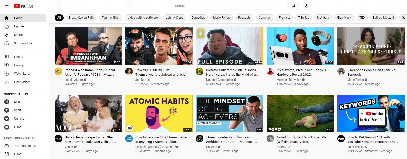Open GaryVee channel avatar
The image size is (407, 159).
[200, 139]
